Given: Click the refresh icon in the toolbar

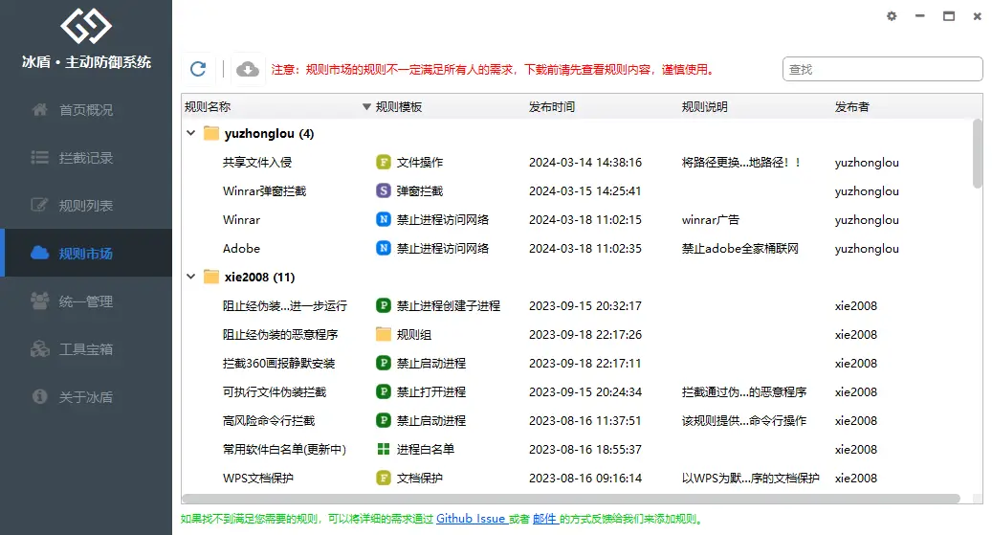Looking at the screenshot, I should point(198,69).
